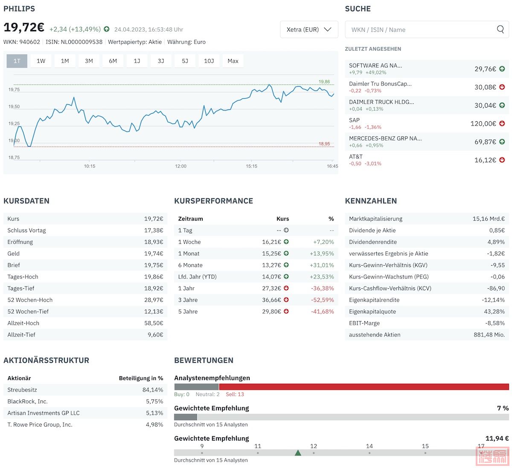Open DAIMLER TRUCK HLDG... entry

(427, 105)
